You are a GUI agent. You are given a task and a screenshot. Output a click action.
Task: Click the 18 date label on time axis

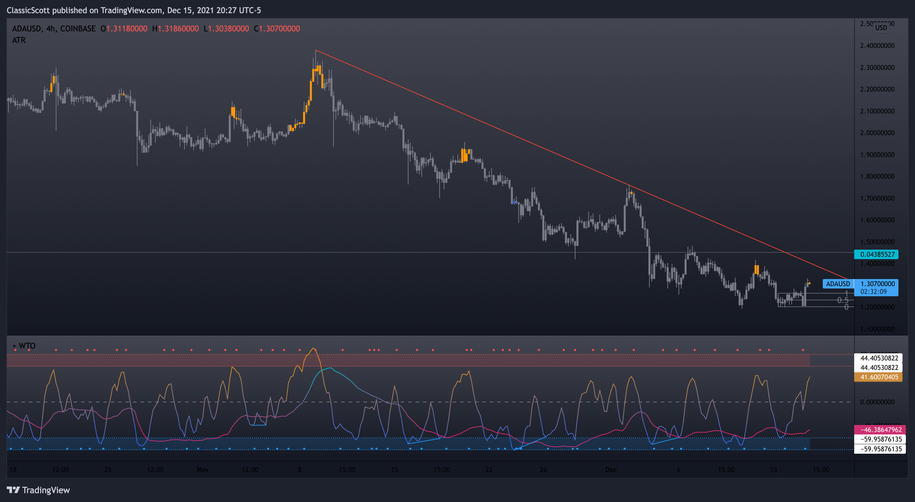[x=13, y=469]
